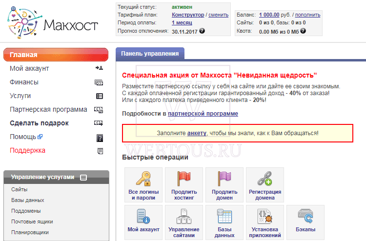This screenshot has width=366, height=241.
Task: Open Сайты in Управление услугами
Action: tap(20, 189)
